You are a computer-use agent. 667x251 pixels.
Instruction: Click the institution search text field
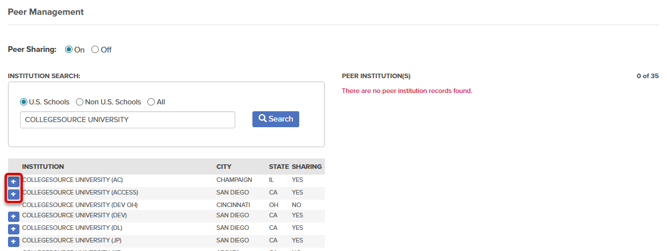[127, 120]
